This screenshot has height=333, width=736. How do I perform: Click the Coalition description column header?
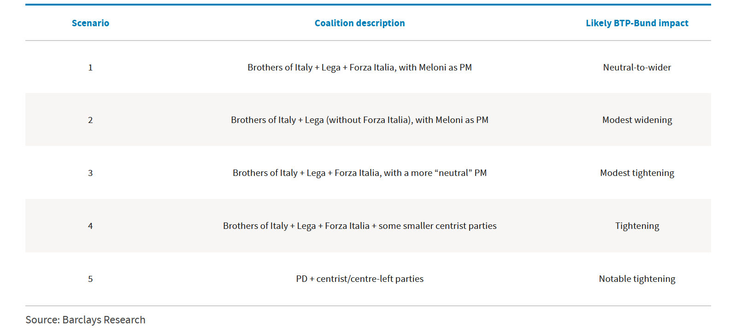point(359,23)
